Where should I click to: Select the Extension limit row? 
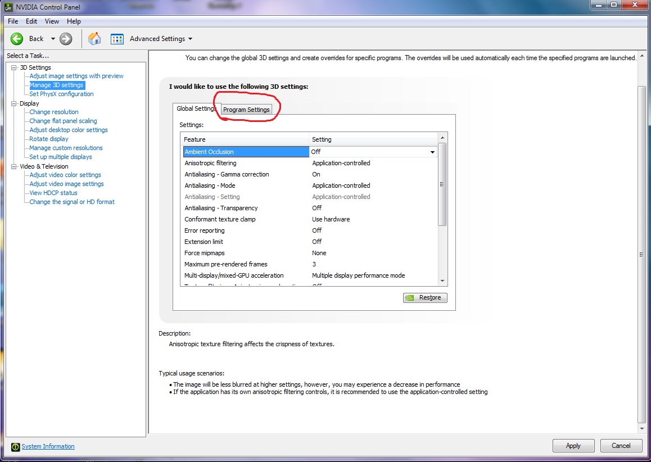310,242
